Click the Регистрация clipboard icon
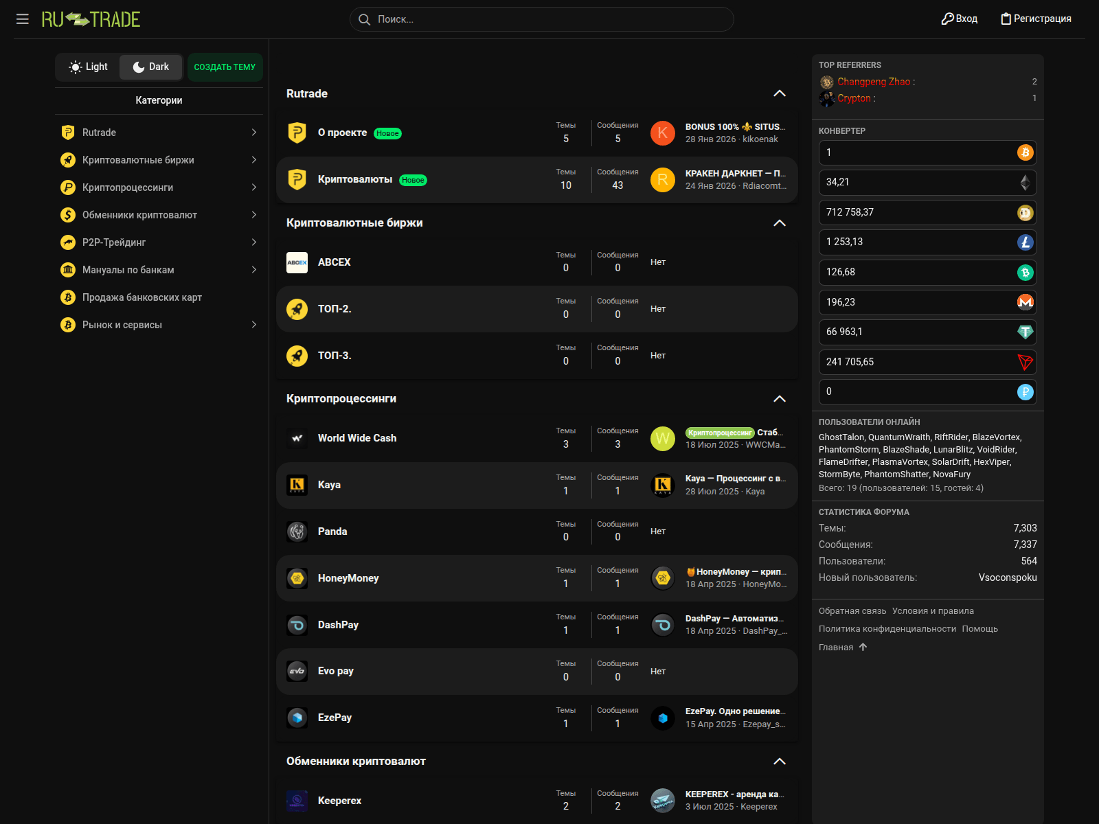Viewport: 1099px width, 824px height. 1006,19
